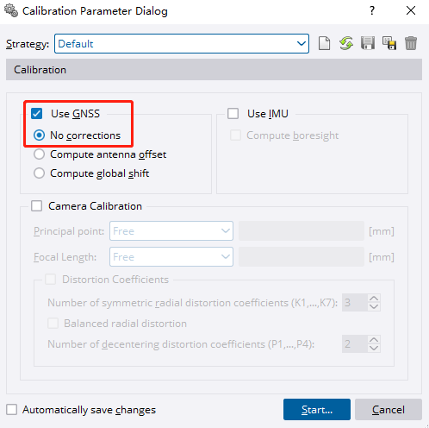Open the Strategy dropdown showing Default
The width and height of the screenshot is (429, 428).
[182, 44]
